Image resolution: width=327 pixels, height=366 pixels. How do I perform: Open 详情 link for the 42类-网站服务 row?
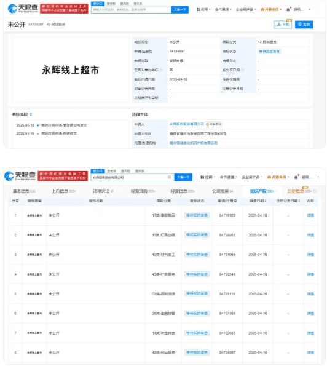[310, 352]
